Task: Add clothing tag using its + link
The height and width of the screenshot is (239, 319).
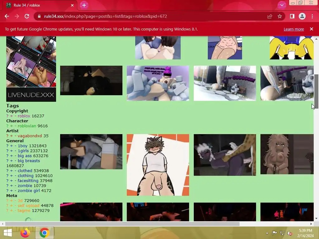Action: point(12,176)
